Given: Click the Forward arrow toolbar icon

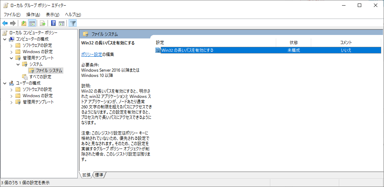Looking at the screenshot, I should tap(13, 23).
